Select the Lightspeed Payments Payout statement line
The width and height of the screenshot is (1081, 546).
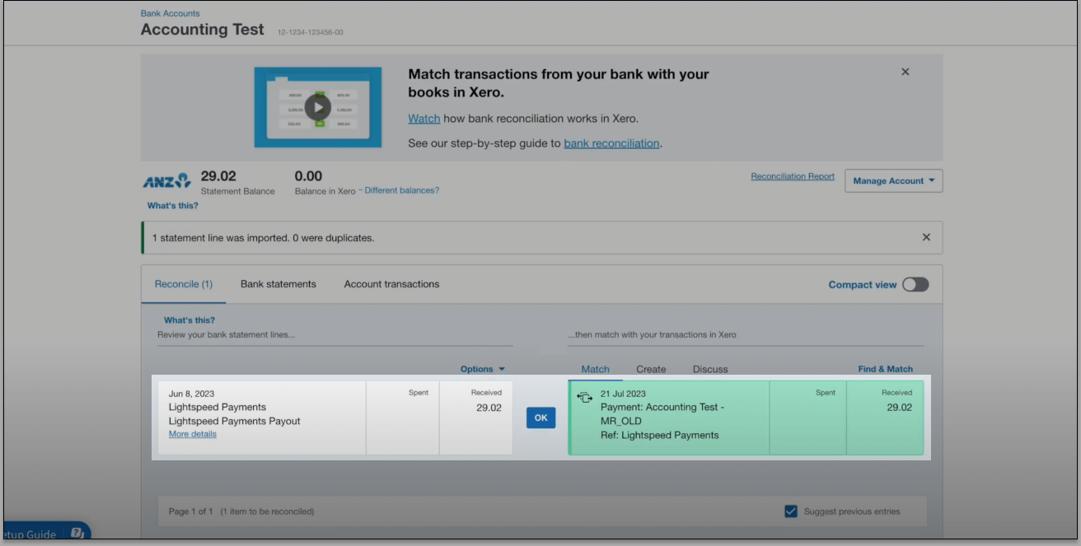pos(335,418)
